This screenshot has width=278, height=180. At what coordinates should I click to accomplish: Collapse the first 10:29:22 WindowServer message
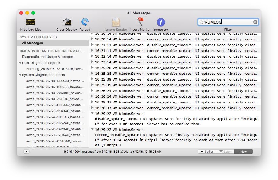tap(92, 113)
